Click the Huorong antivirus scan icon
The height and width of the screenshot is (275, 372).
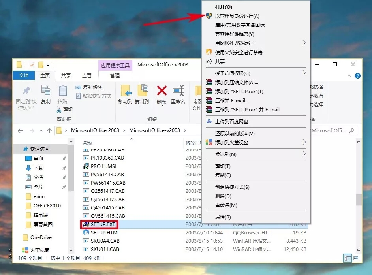click(x=209, y=52)
